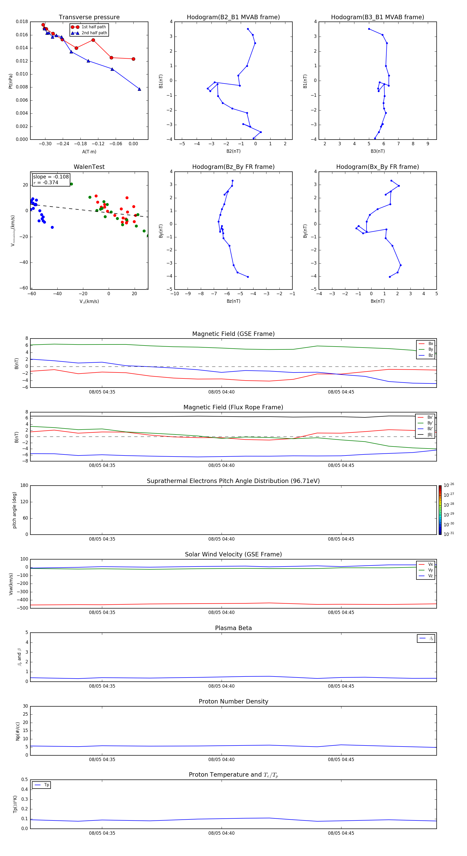467x856 pixels.
Task: Click the 'r = -0.374' annotation
Action: (x=46, y=182)
